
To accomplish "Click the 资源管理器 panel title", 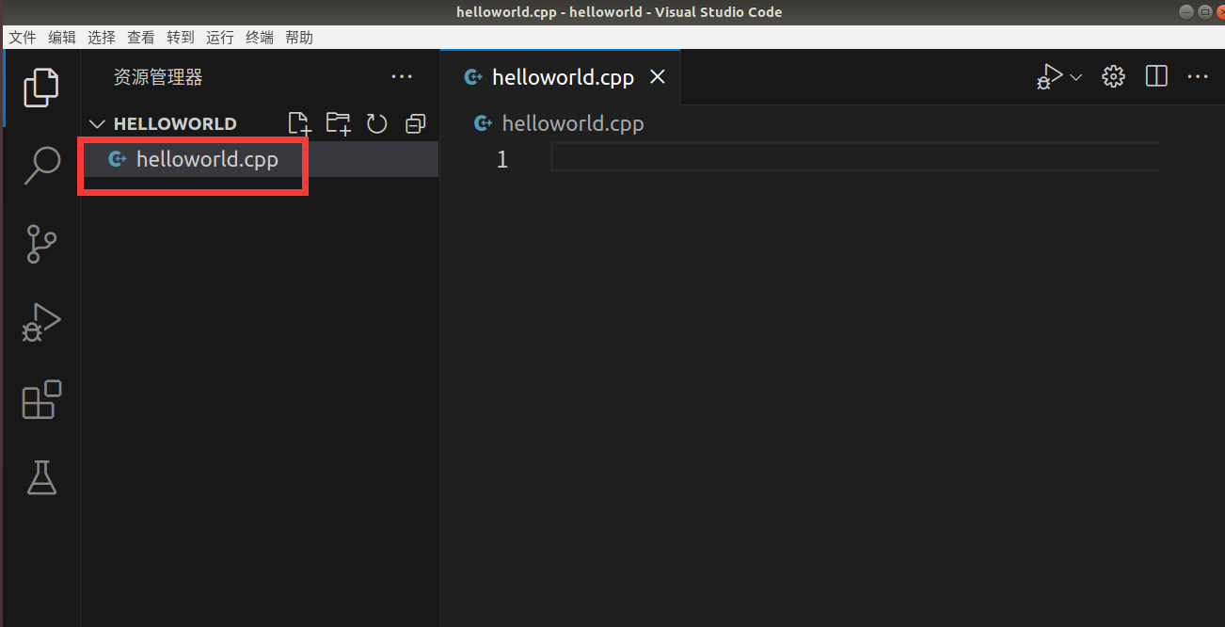I will (158, 77).
